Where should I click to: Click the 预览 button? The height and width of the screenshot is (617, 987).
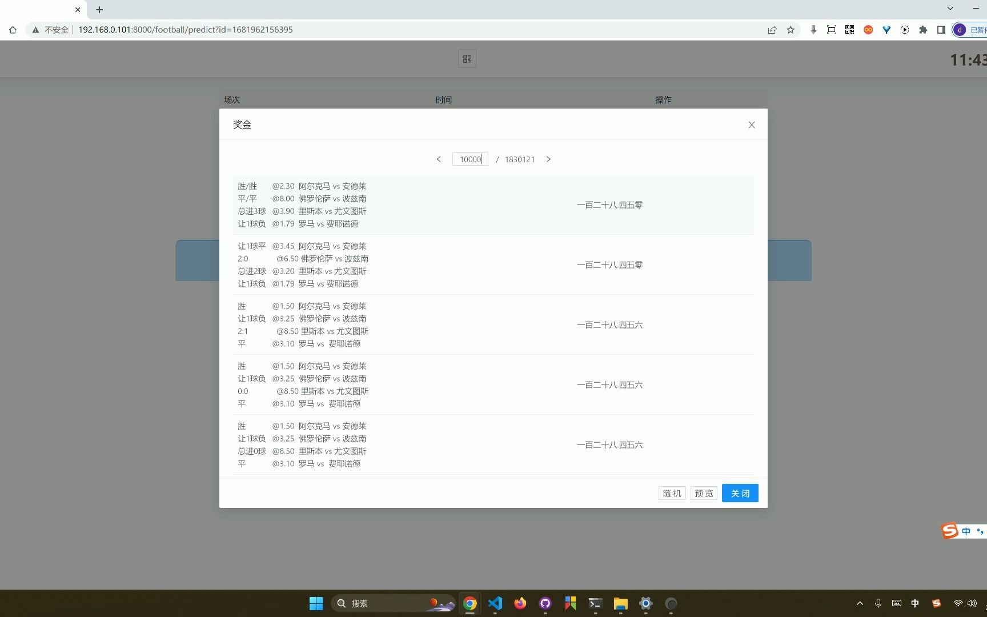point(704,494)
